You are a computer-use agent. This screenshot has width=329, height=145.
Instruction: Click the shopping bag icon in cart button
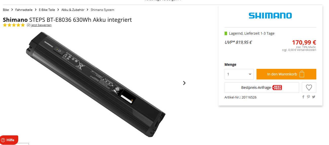point(302,74)
